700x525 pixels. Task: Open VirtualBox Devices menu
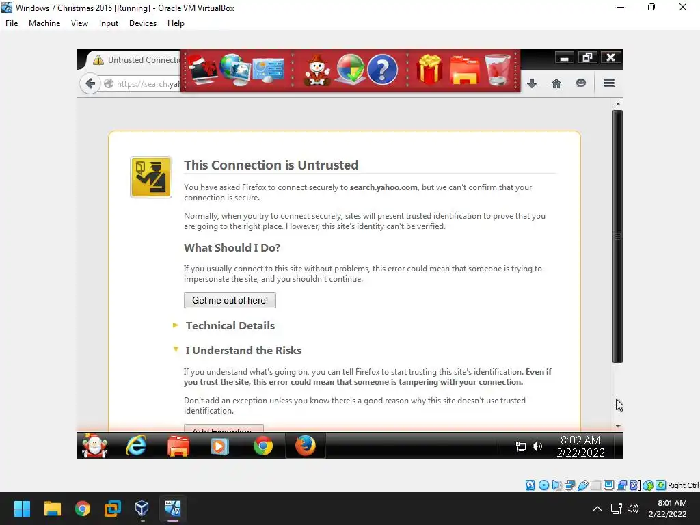point(143,23)
